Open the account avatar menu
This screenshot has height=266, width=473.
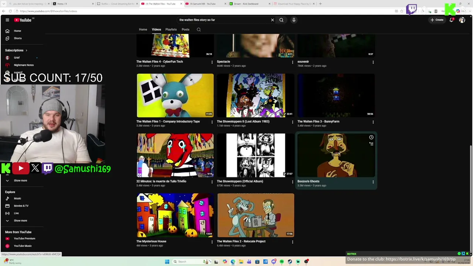point(462,20)
